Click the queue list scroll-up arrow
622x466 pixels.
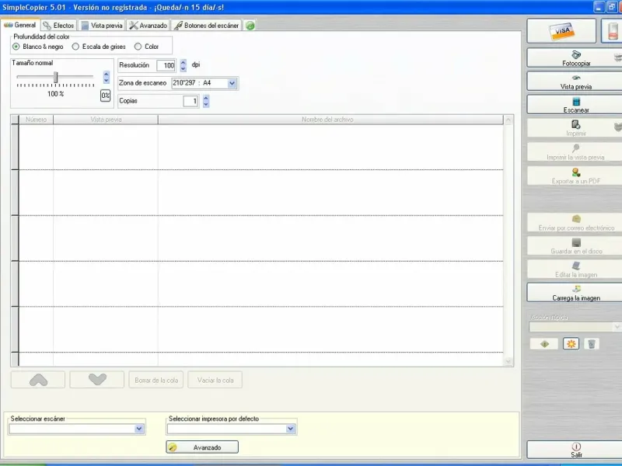[508, 120]
